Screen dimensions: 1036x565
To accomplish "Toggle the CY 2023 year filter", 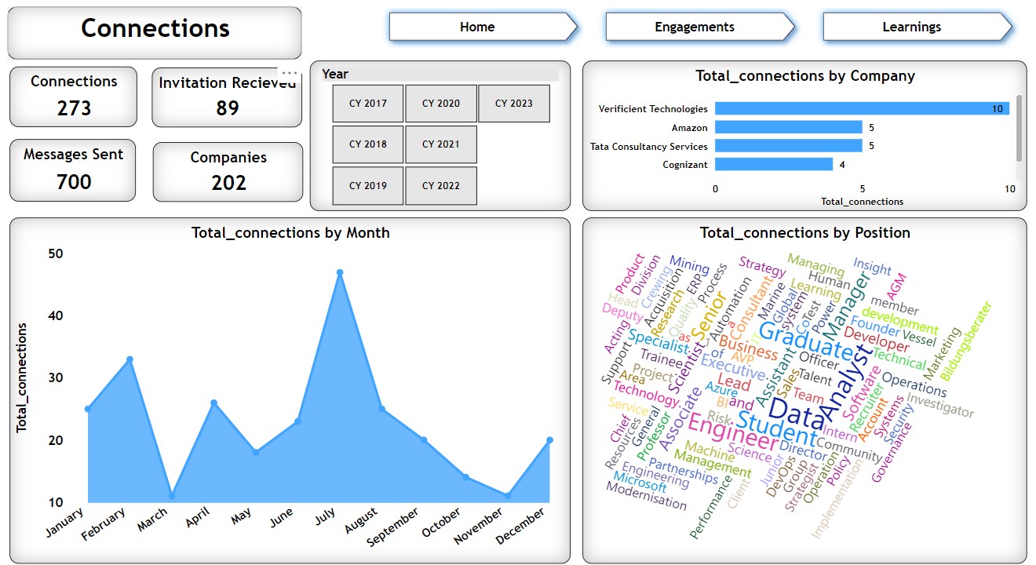I will pyautogui.click(x=514, y=104).
